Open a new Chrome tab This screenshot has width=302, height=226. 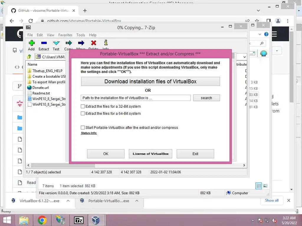point(85,11)
